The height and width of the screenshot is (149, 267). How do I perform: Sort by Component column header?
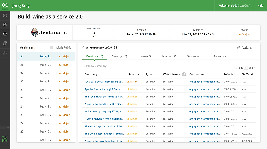[197, 74]
